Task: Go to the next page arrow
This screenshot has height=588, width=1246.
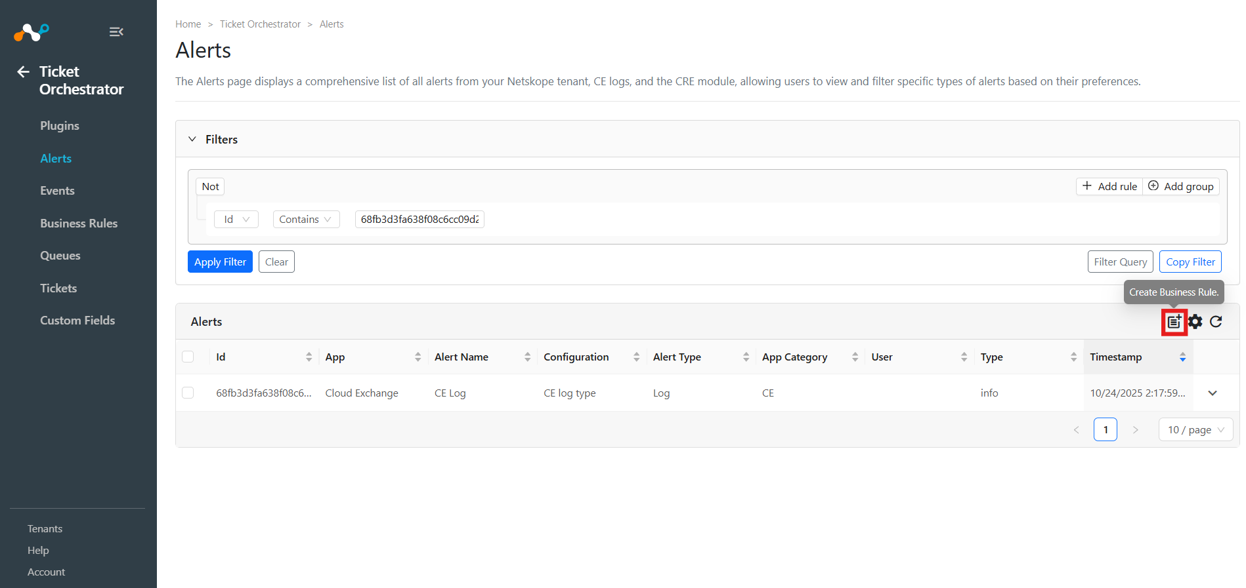Action: (x=1135, y=430)
